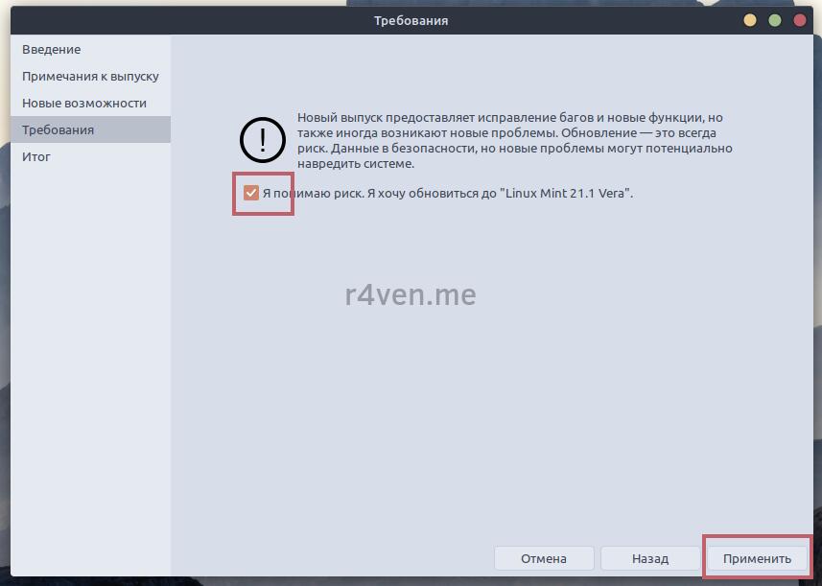Image resolution: width=822 pixels, height=586 pixels.
Task: Click the upgrade risk warning paragraph
Action: 514,141
